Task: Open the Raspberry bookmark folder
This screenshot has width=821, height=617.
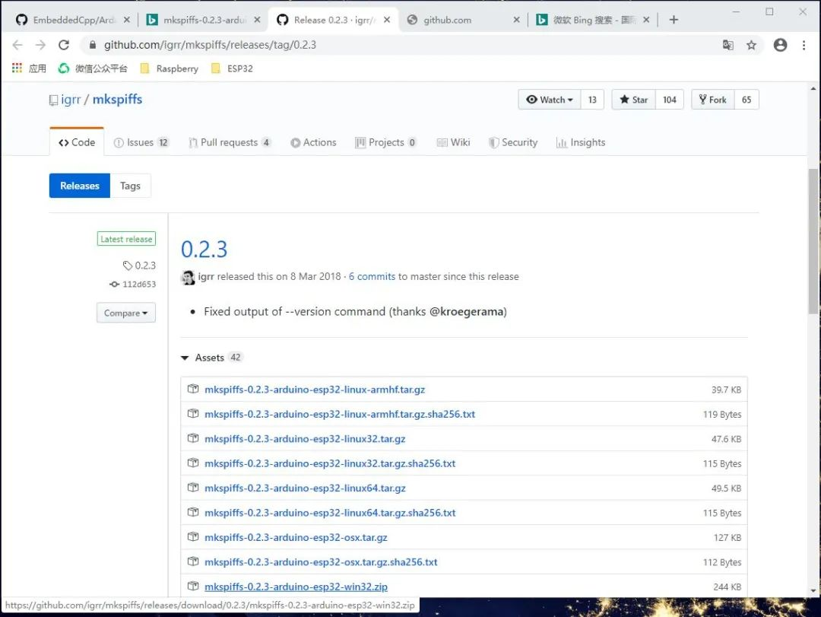Action: [170, 68]
